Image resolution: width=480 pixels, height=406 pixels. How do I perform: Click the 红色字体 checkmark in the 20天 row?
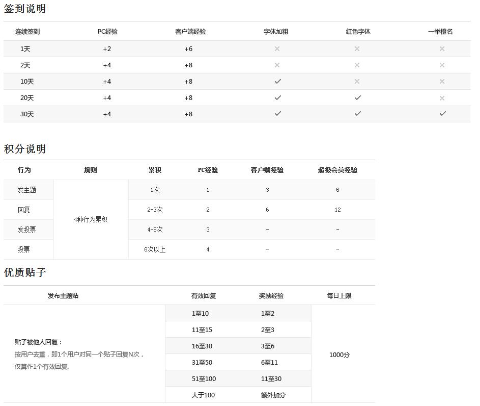coord(357,98)
